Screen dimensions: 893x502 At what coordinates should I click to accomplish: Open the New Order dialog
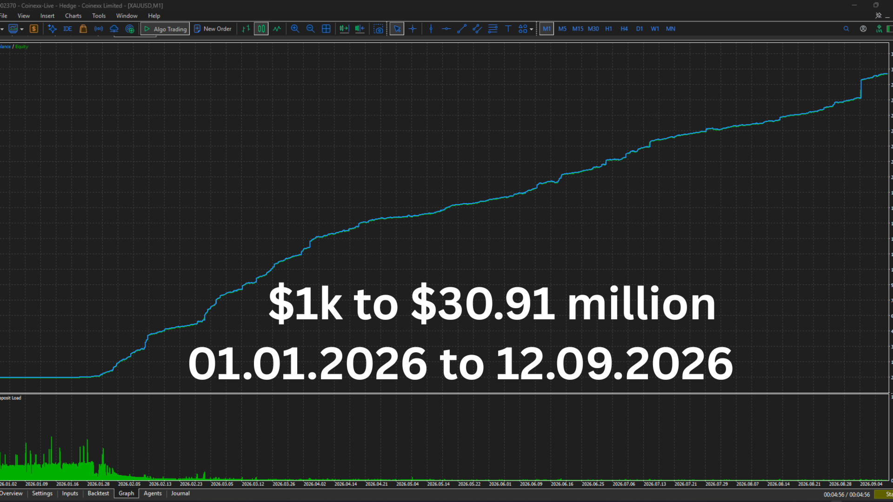coord(213,29)
